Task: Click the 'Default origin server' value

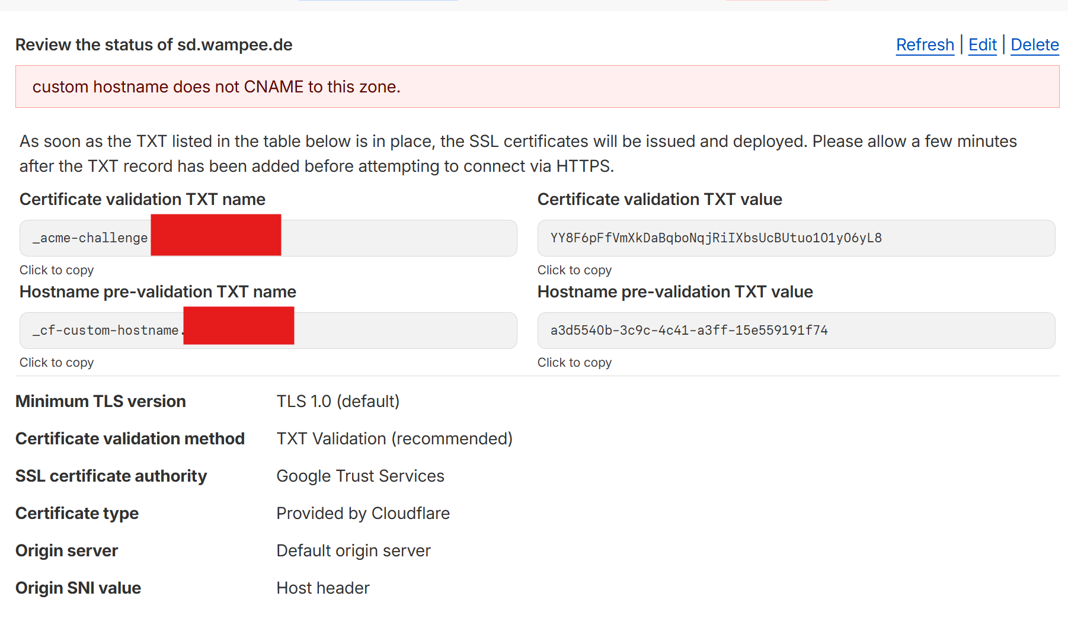Action: click(x=353, y=551)
